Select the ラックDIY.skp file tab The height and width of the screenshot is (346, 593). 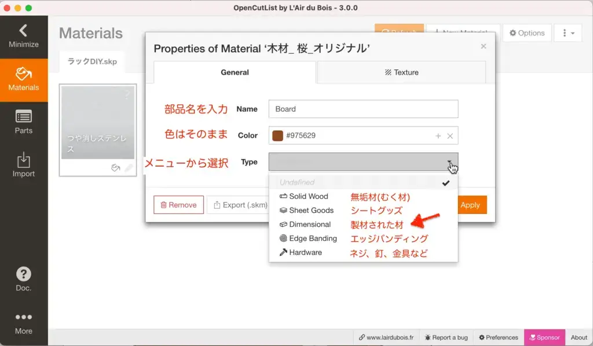click(92, 61)
